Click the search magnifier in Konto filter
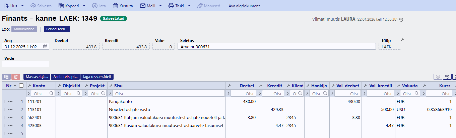The height and width of the screenshot is (138, 456). coord(52,94)
